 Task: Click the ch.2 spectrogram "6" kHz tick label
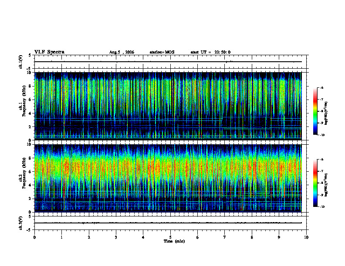tap(30, 172)
